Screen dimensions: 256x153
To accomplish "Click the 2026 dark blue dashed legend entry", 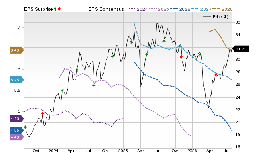I will click(180, 9).
